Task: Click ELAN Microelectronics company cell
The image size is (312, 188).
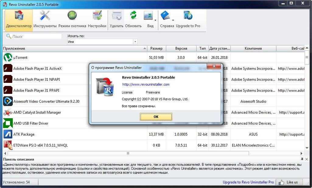Action: pos(253,145)
